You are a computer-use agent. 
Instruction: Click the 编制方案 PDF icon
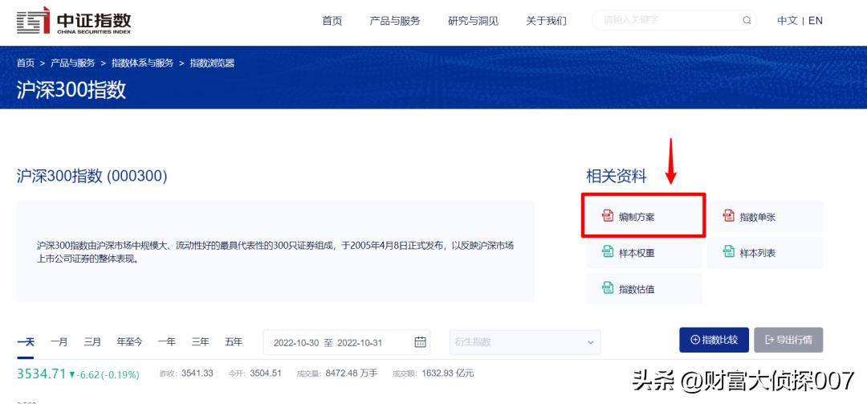(608, 216)
